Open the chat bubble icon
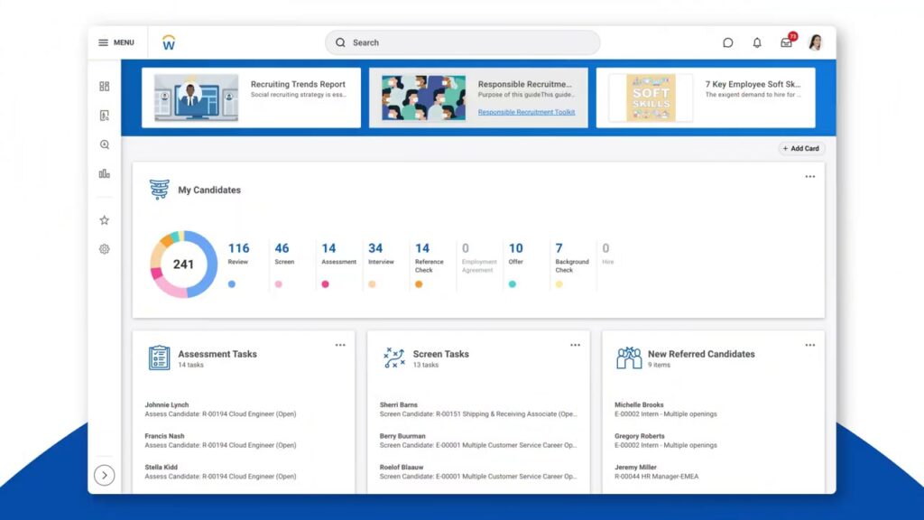The height and width of the screenshot is (520, 924). (728, 42)
